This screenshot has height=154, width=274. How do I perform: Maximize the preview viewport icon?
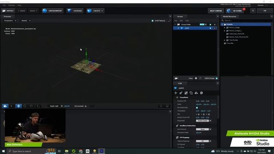(170, 21)
